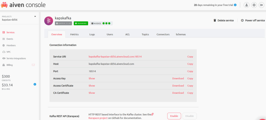This screenshot has width=266, height=120.
Task: Click the Billing icon in sidebar
Action: [x=4, y=65]
